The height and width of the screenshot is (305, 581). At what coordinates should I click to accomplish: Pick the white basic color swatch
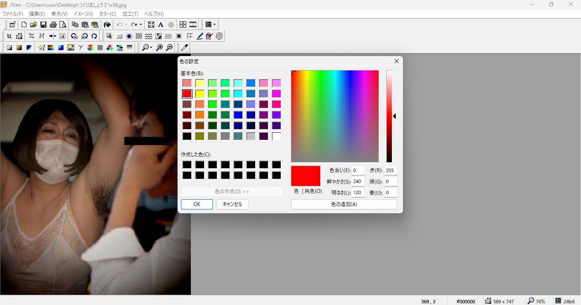click(x=276, y=136)
